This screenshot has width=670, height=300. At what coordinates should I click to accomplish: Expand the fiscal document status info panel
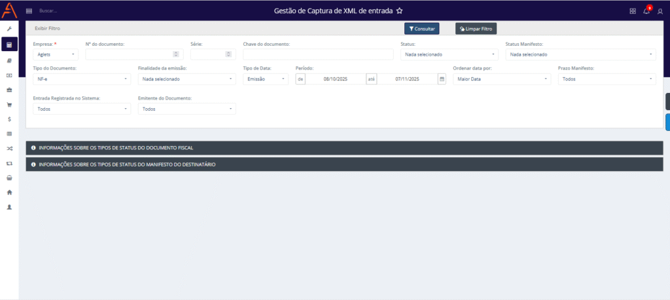pos(344,148)
